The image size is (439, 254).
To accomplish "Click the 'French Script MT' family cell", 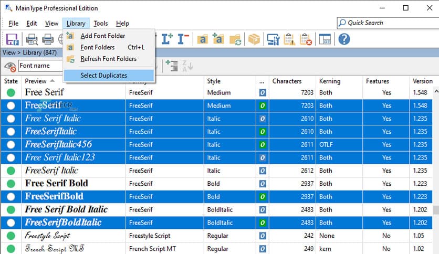I will 152,249.
